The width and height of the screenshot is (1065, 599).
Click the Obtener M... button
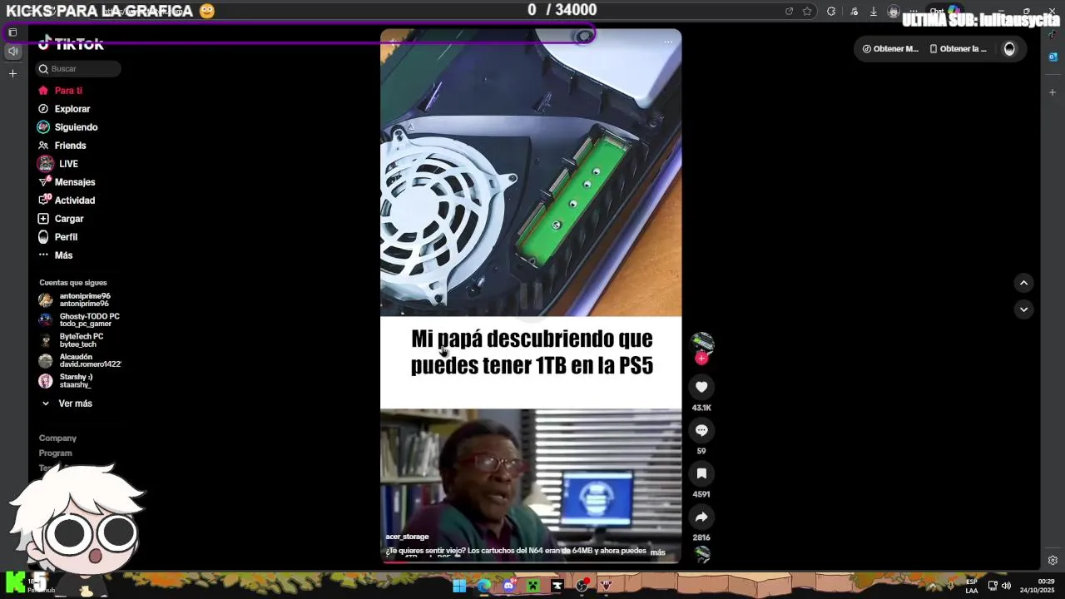click(x=889, y=49)
